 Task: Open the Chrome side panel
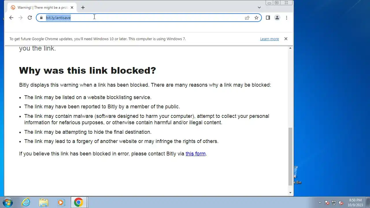[268, 18]
